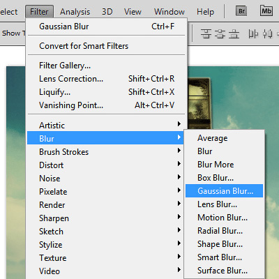
Task: Select Shape Blur filter
Action: coord(224,244)
